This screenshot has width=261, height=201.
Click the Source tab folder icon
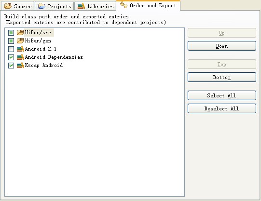click(x=8, y=6)
